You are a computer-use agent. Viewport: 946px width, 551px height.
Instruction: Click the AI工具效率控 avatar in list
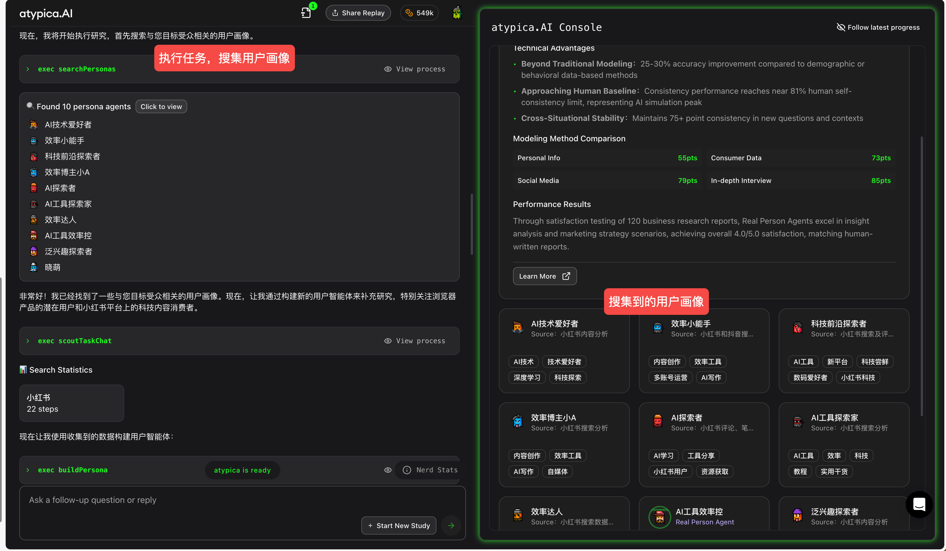click(x=34, y=235)
